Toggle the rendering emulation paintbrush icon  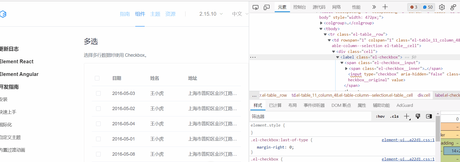pos(418,116)
